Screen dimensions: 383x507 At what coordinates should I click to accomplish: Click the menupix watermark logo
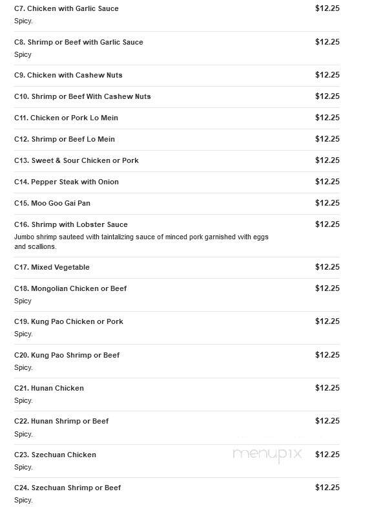(267, 455)
